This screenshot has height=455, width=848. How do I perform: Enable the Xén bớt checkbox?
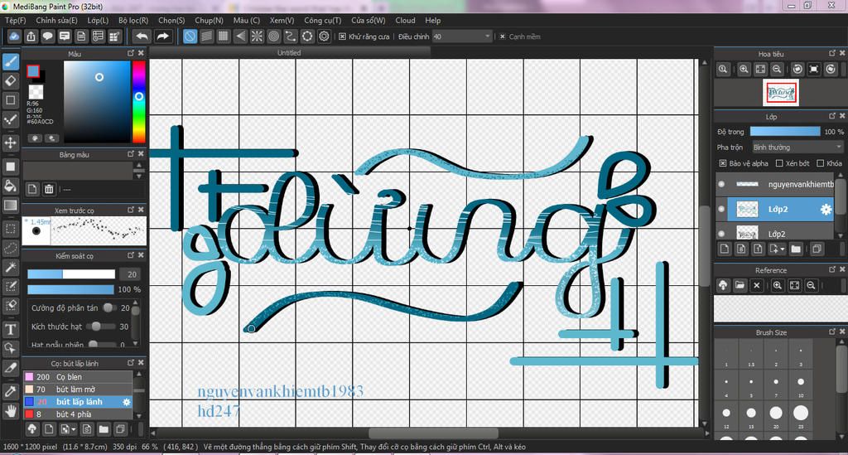point(779,162)
